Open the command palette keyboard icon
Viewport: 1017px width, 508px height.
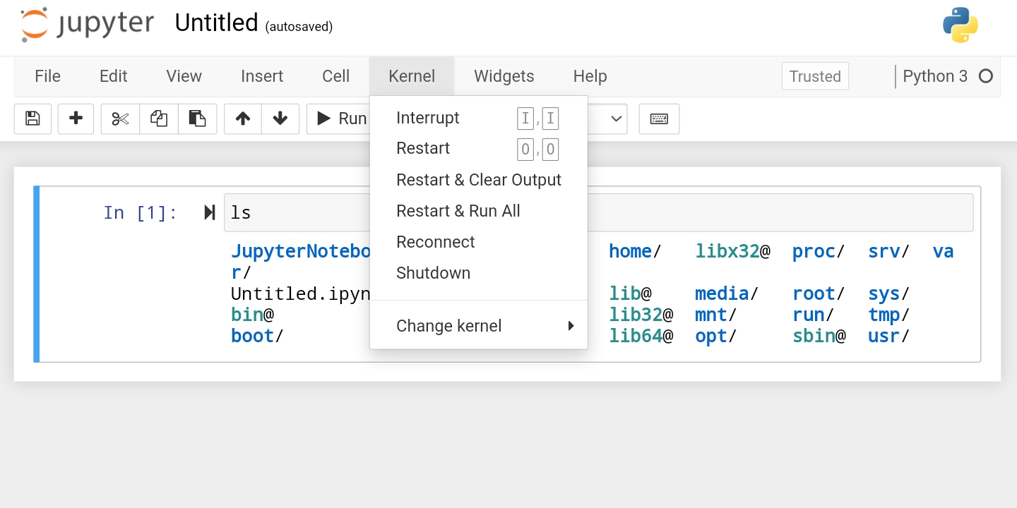tap(658, 119)
